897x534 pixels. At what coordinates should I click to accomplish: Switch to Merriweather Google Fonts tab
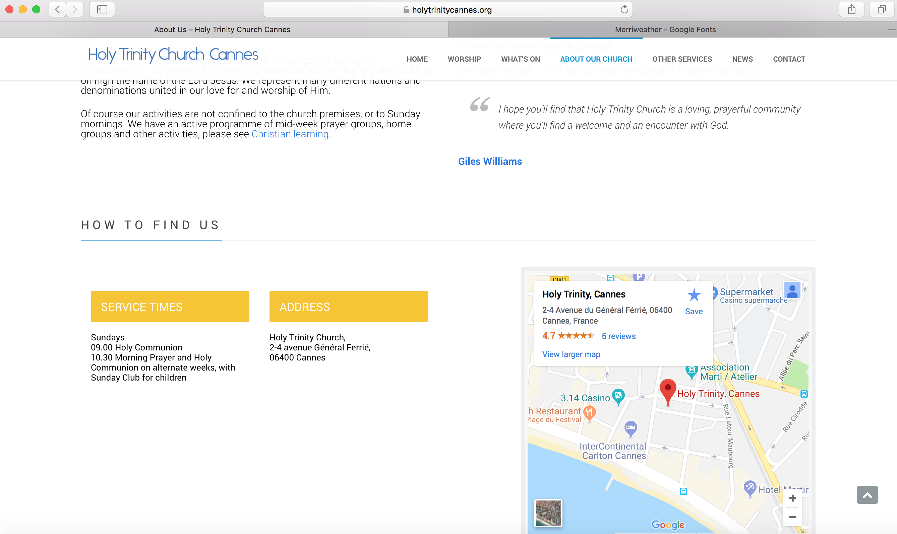665,30
